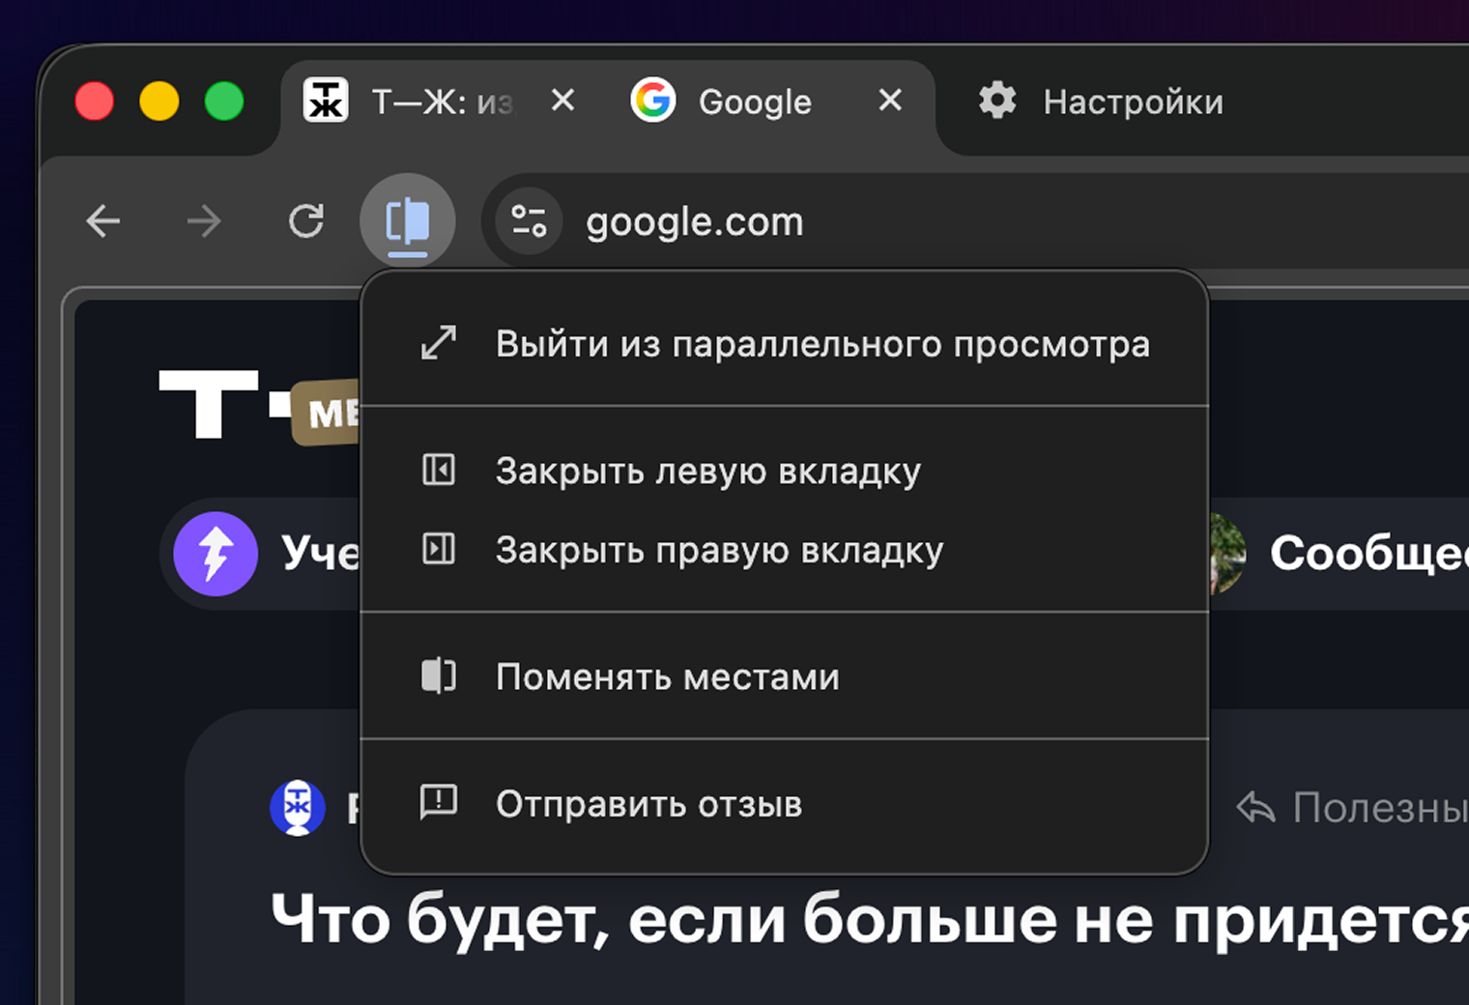Go back with the back arrow

(x=103, y=221)
